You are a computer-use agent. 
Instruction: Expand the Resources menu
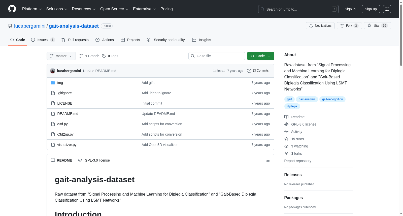tap(84, 9)
